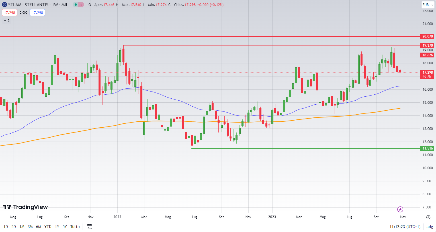Select the 5Y time range
Viewport: 436px width, 232px height.
65,227
